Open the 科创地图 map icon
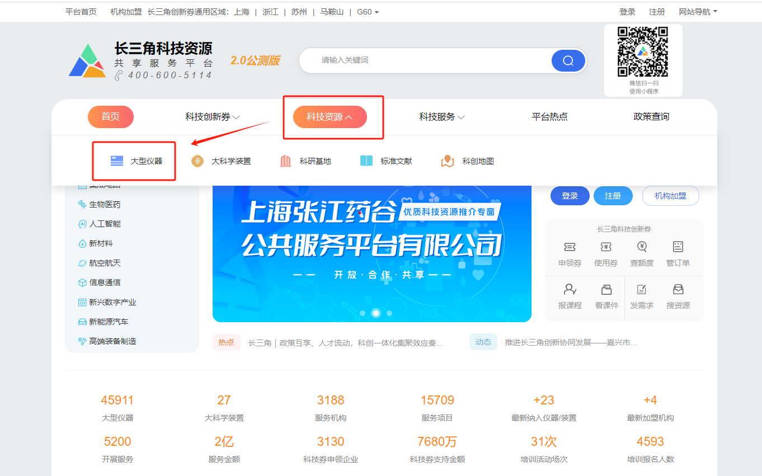This screenshot has height=476, width=762. [448, 161]
